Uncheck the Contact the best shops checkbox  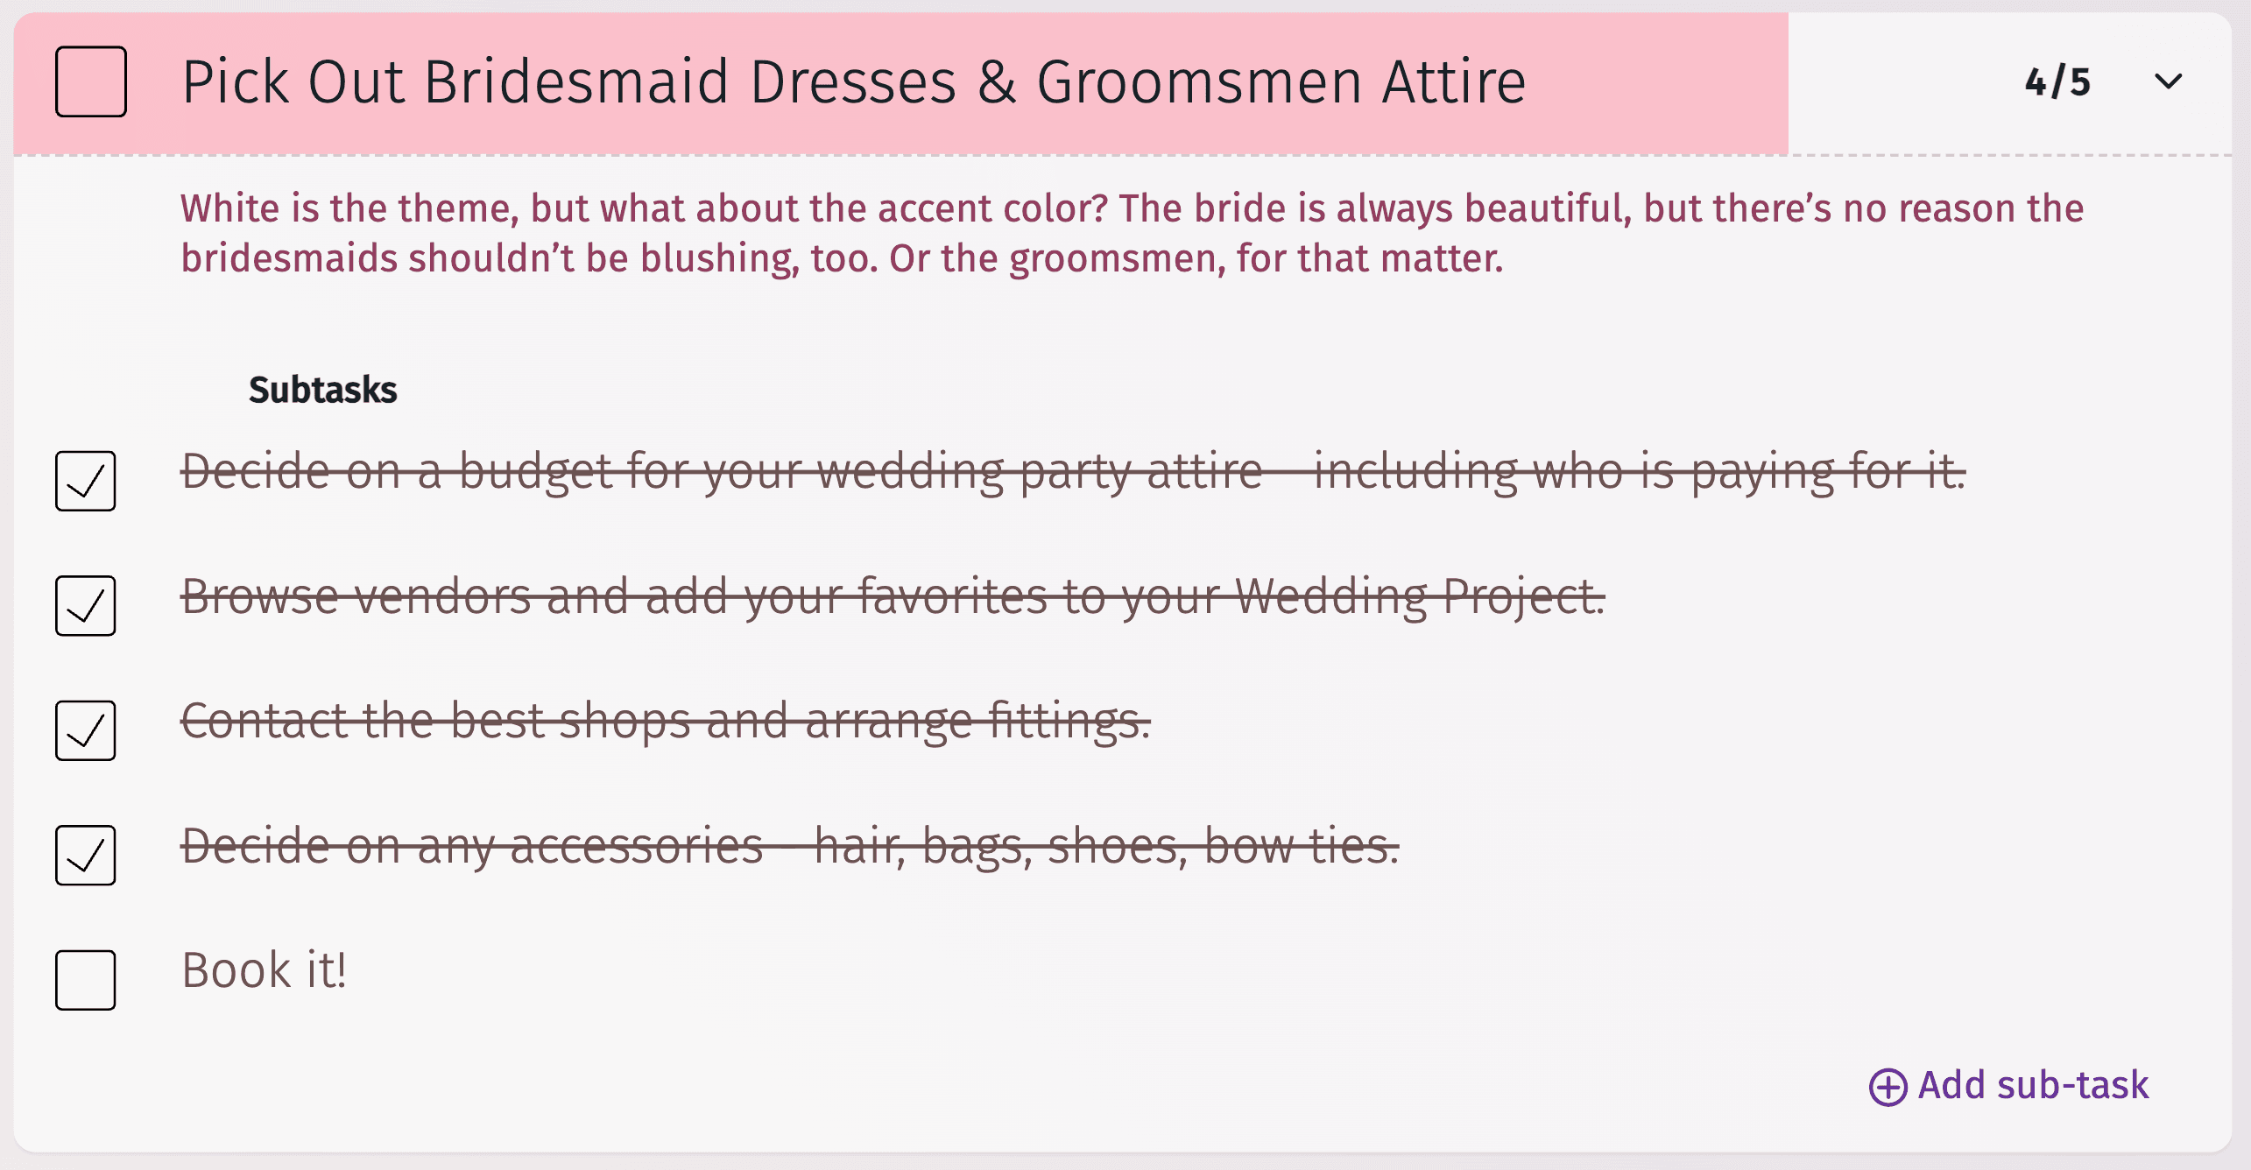click(85, 730)
